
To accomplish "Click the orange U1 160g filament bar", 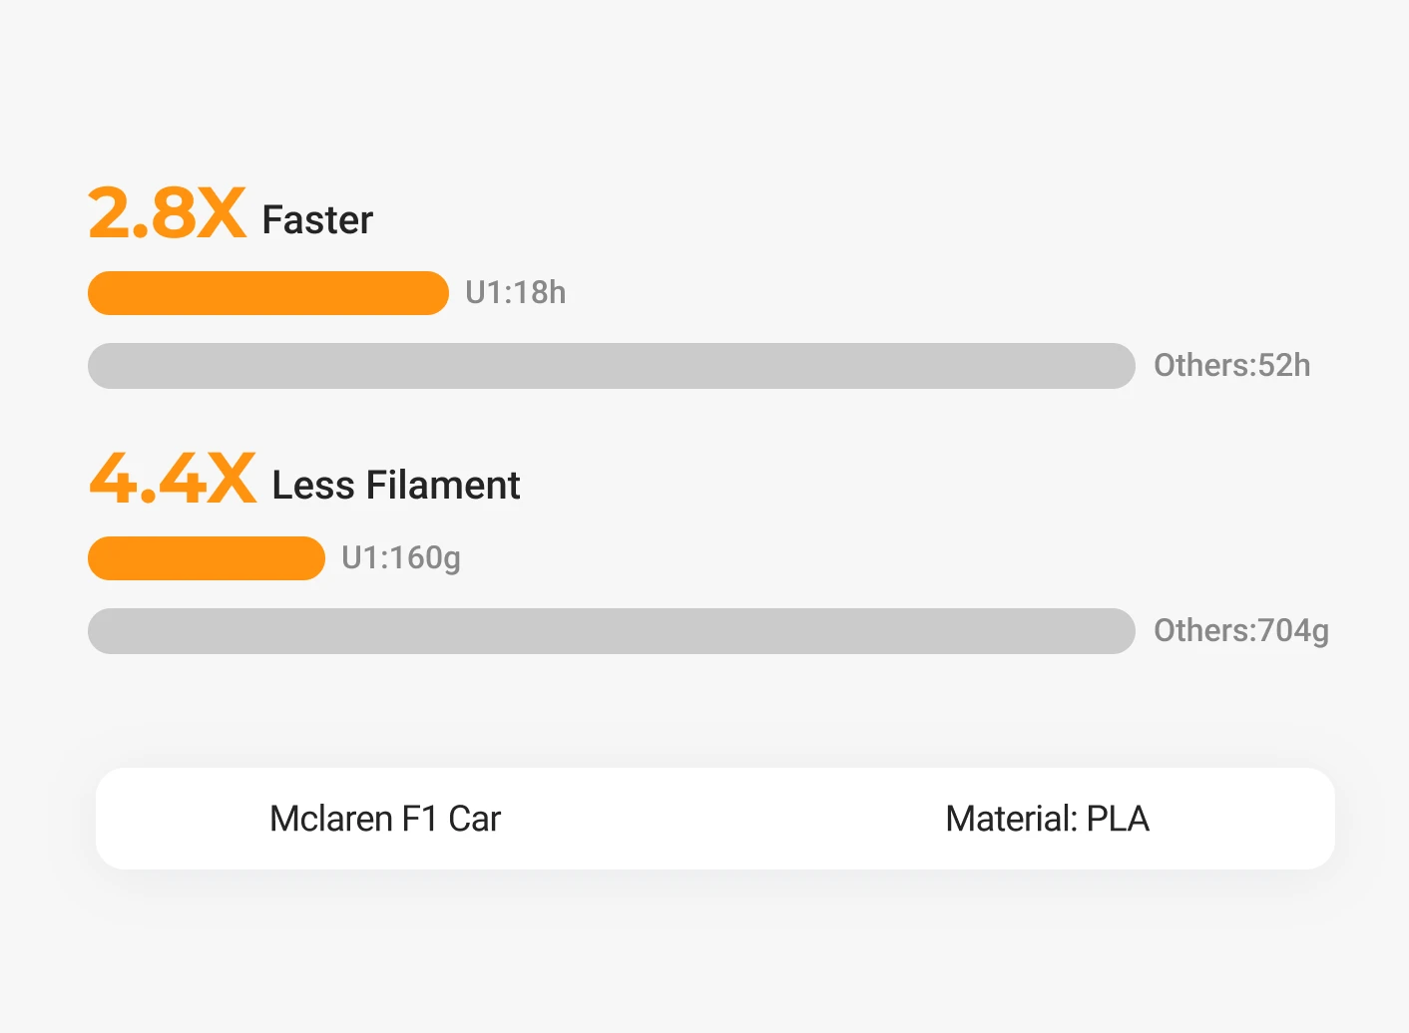I will 207,558.
